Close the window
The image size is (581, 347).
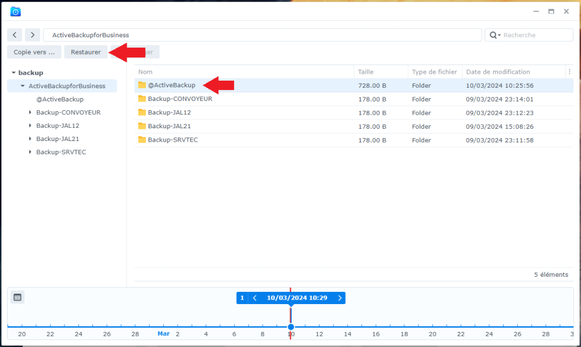pyautogui.click(x=566, y=12)
